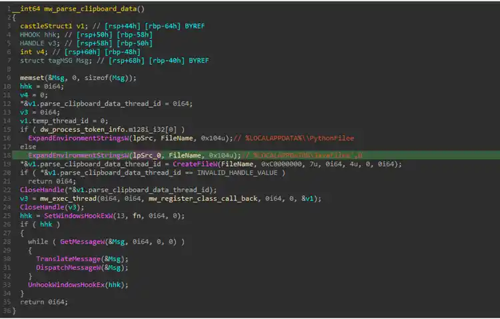
Task: Click line number 36 in the gutter
Action: pos(7,310)
